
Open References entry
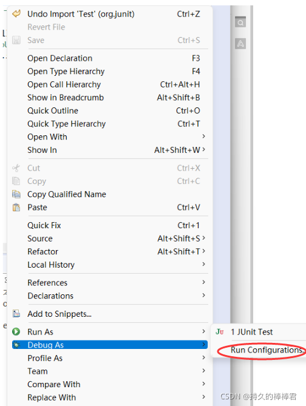tap(47, 283)
